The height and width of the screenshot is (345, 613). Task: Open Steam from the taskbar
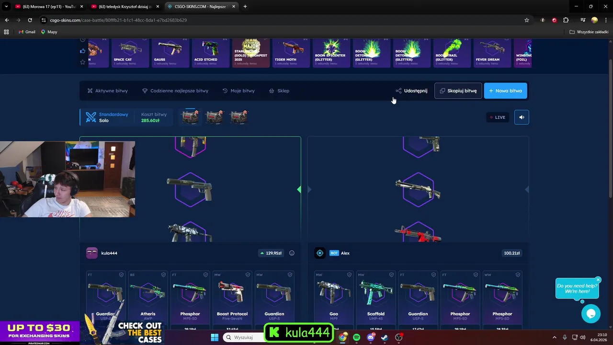click(385, 337)
